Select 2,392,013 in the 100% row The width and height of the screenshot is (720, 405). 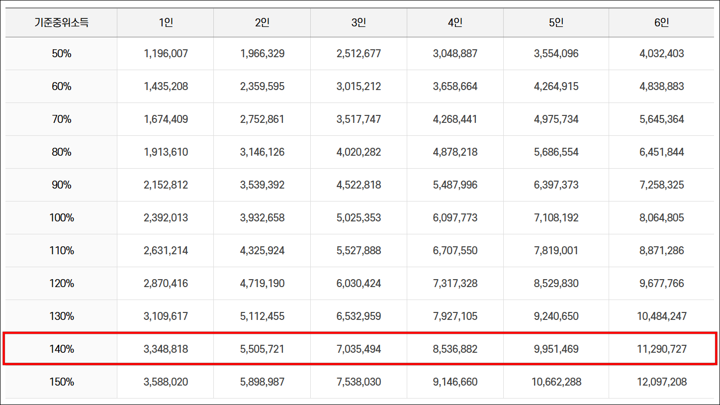click(x=166, y=218)
